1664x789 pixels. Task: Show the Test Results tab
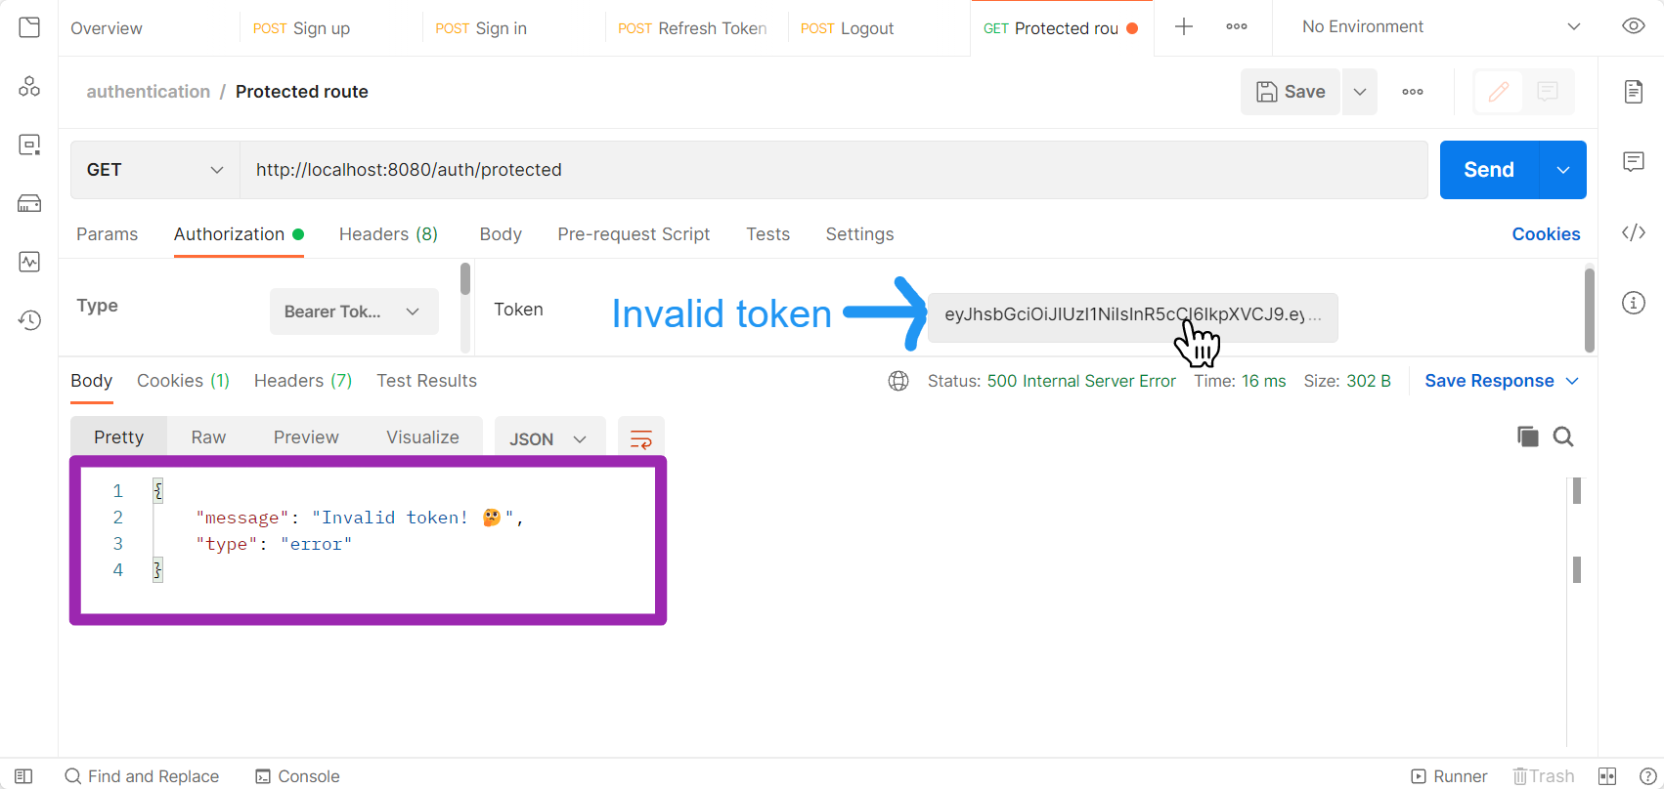coord(426,381)
